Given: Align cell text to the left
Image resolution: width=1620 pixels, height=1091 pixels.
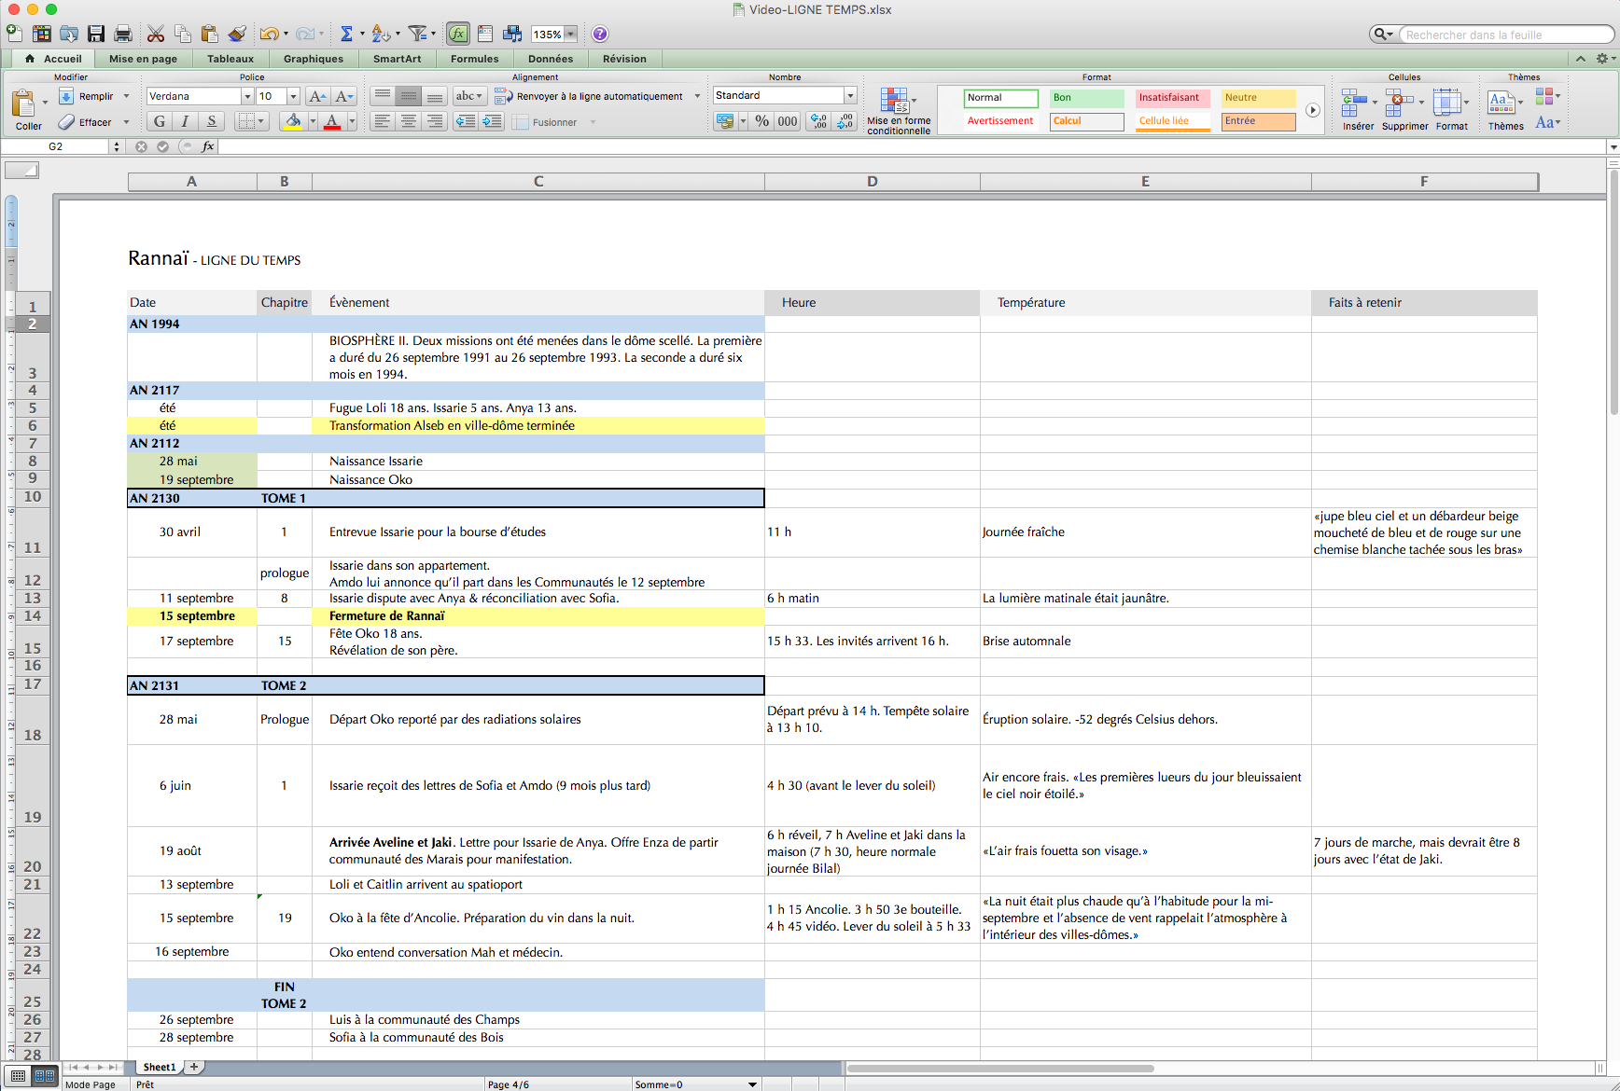Looking at the screenshot, I should (x=383, y=121).
